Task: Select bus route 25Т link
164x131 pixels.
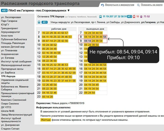Action: point(111,16)
